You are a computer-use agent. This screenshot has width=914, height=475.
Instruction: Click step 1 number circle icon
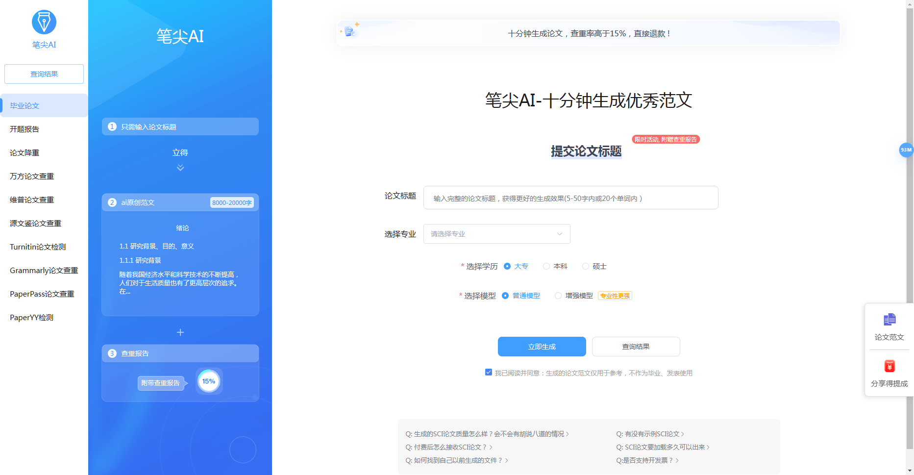click(x=112, y=126)
